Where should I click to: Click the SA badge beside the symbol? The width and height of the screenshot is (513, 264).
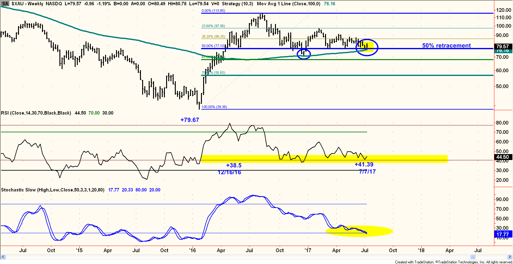tap(5, 4)
